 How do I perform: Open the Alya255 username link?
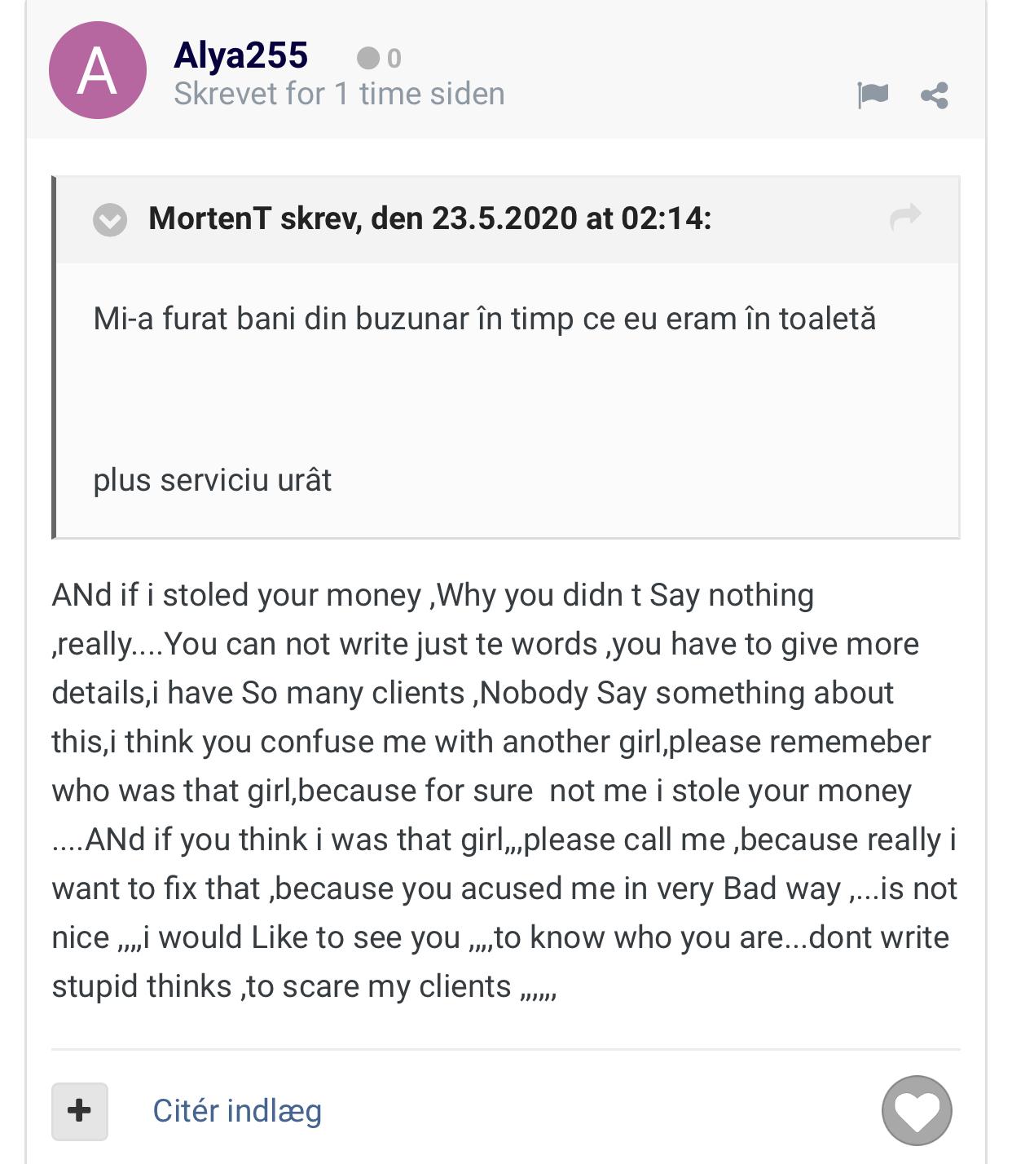(240, 55)
